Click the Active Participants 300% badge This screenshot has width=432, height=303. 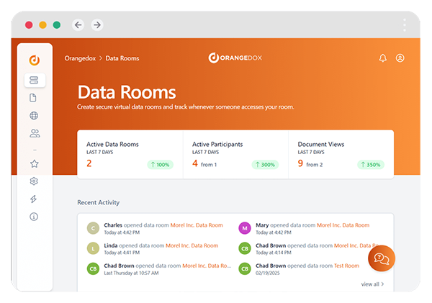tap(265, 165)
